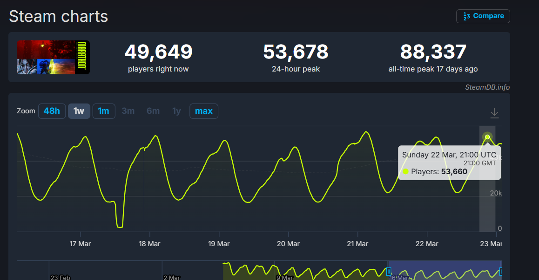Image resolution: width=539 pixels, height=280 pixels.
Task: Click the 9 Mar label in navigator
Action: pos(285,277)
